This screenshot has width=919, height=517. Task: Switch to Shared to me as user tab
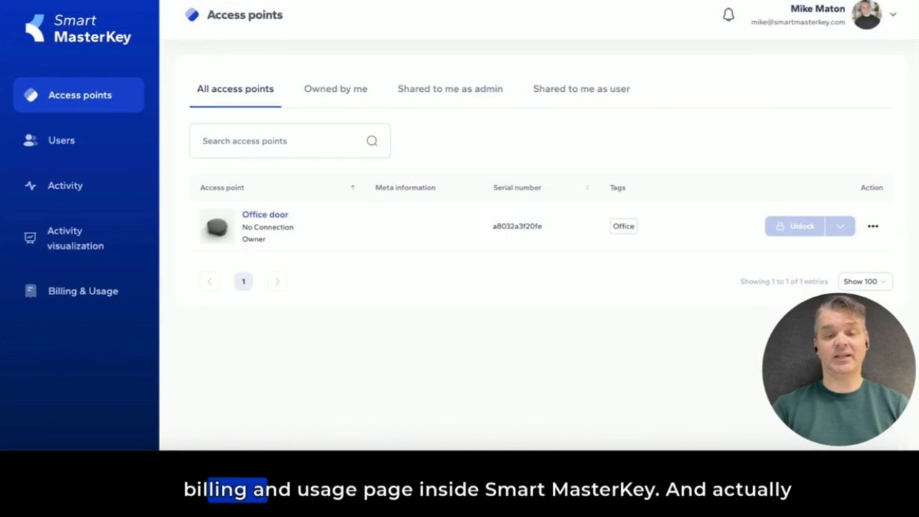(x=582, y=89)
